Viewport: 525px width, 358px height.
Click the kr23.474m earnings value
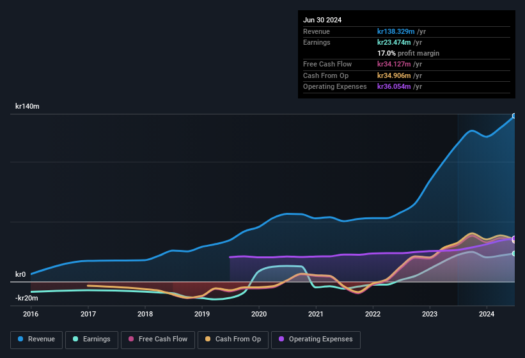[394, 42]
